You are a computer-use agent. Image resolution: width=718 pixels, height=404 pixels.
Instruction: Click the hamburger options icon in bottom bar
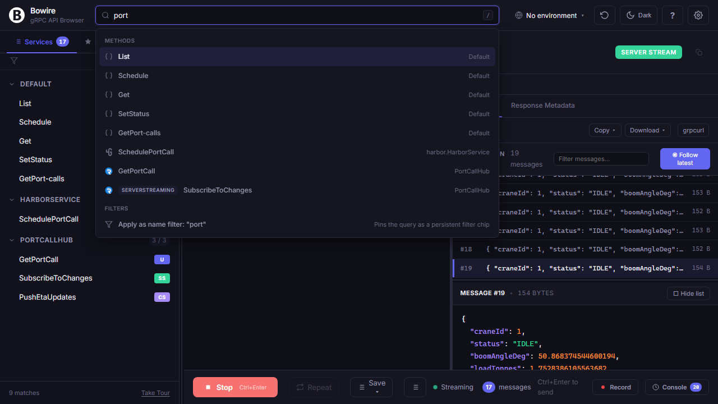click(416, 387)
